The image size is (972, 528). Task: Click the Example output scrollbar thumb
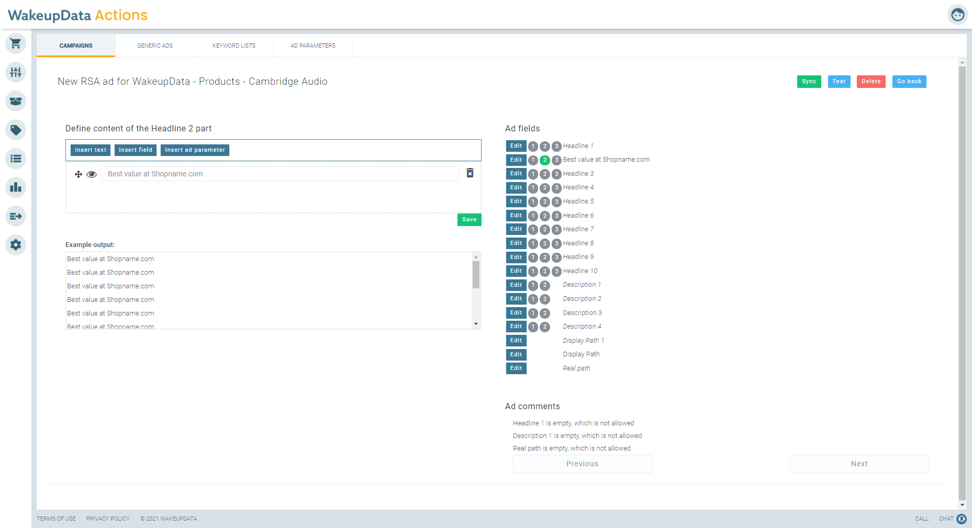coord(476,275)
